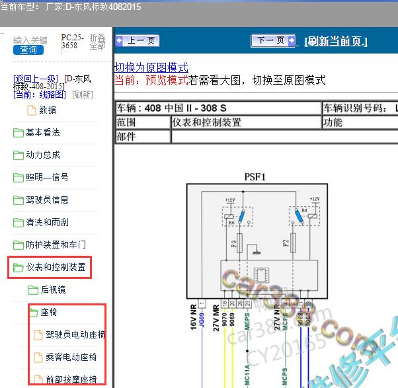398x388 pixels.
Task: Click the 防护装置和车门 folder icon
Action: 19,245
